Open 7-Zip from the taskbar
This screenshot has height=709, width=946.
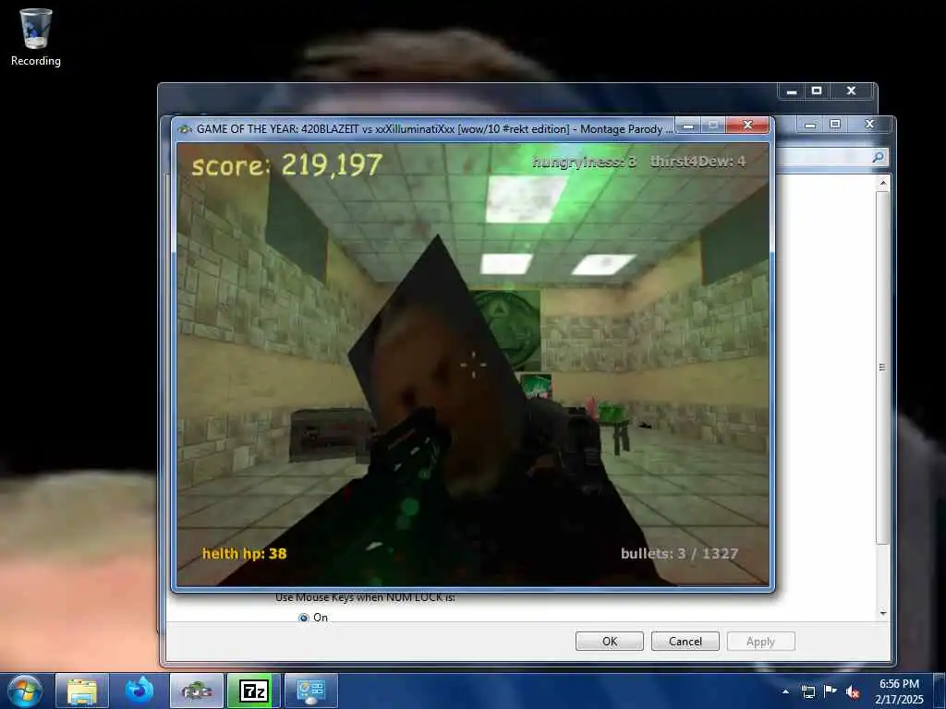click(x=254, y=691)
